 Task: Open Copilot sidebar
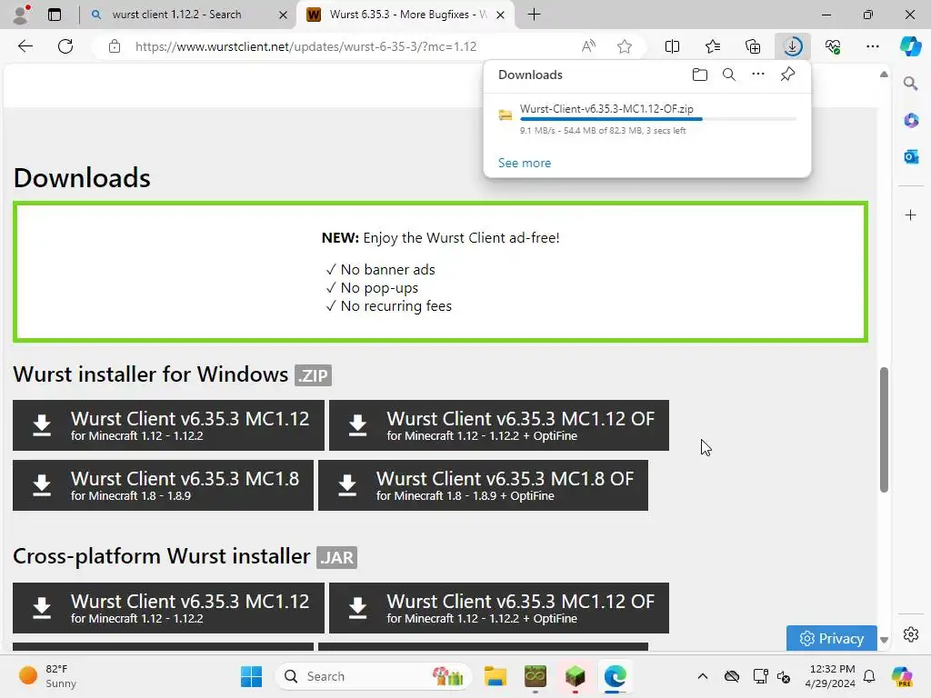pyautogui.click(x=910, y=46)
